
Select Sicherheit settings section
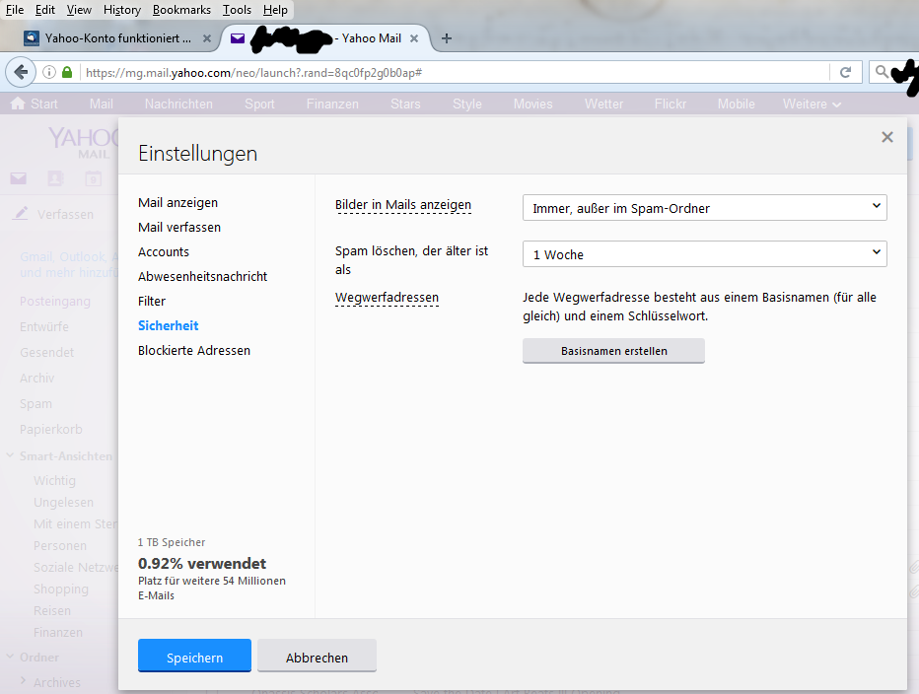point(169,326)
